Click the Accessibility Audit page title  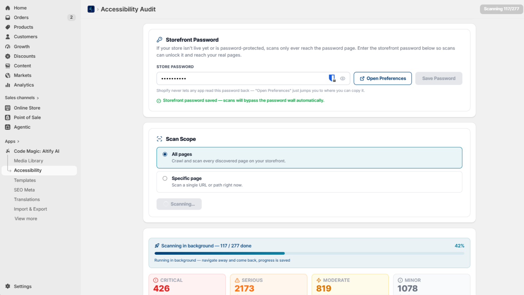point(128,9)
